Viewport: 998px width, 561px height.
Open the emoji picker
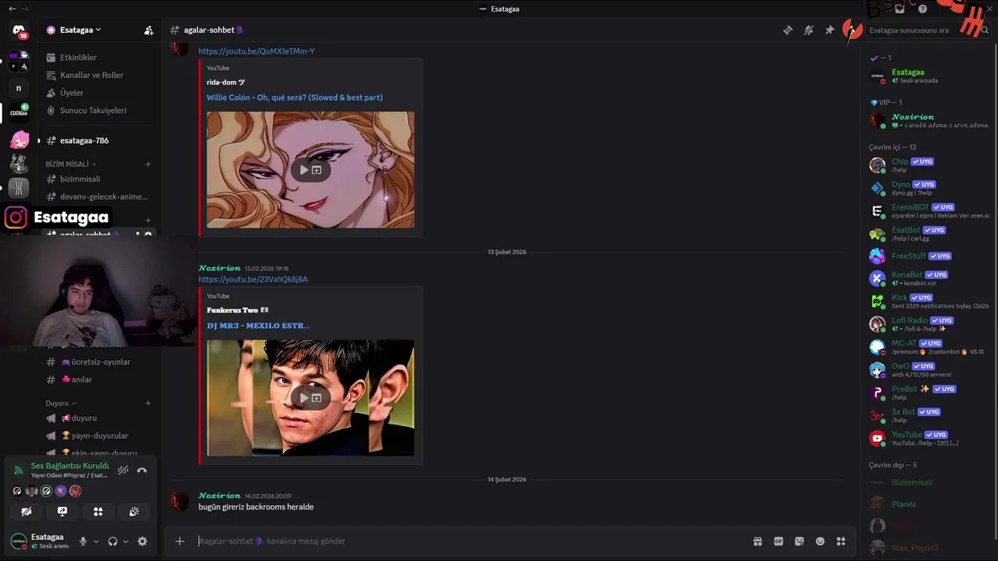(x=820, y=542)
